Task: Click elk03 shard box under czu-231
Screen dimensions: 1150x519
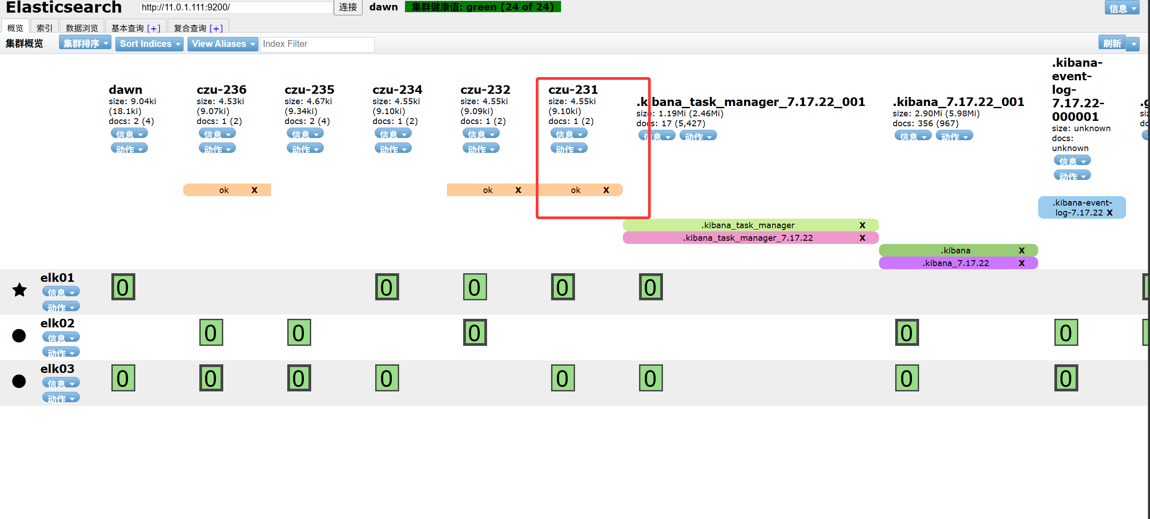Action: coord(563,378)
